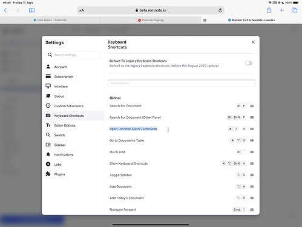Edit shortcut for Open Omnibar Slash Commands
Viewport: 302px width, 227px height.
pos(252,129)
